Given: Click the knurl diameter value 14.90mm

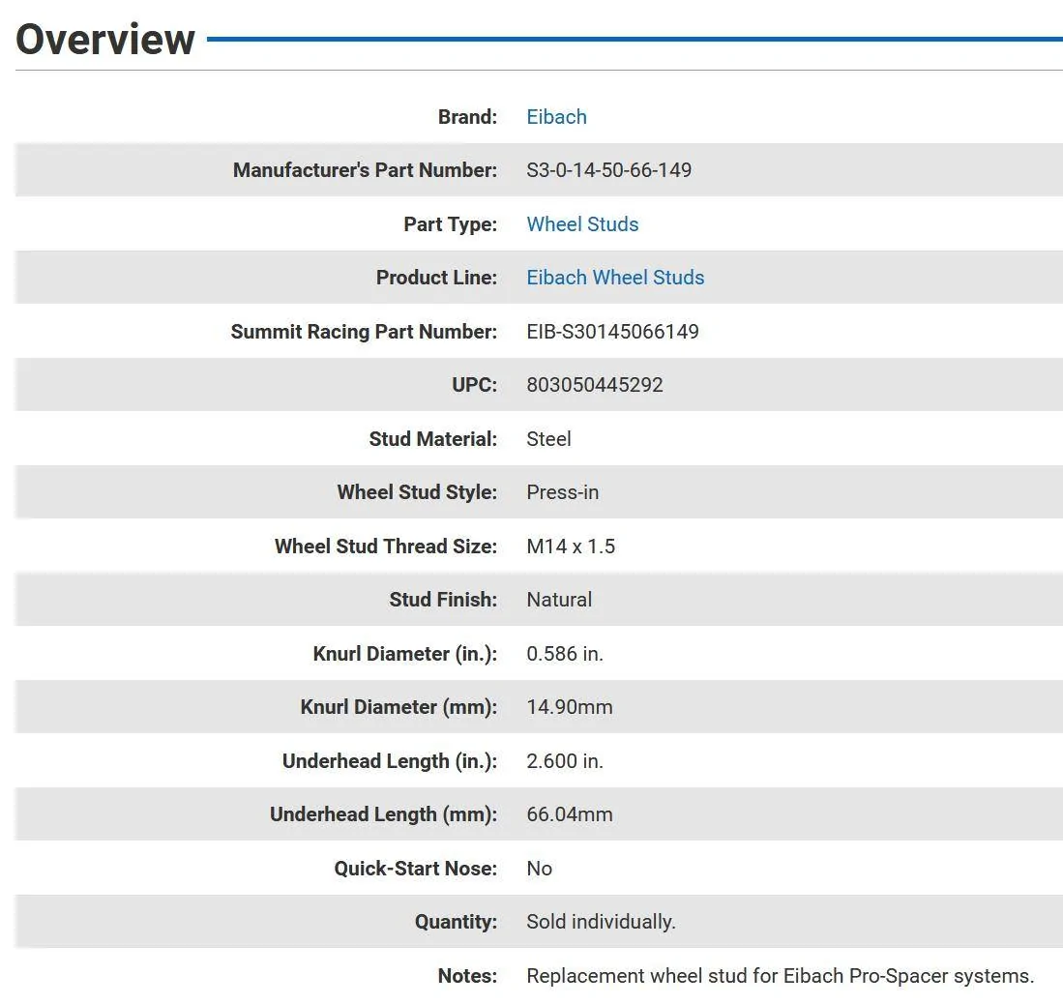Looking at the screenshot, I should pyautogui.click(x=570, y=707).
